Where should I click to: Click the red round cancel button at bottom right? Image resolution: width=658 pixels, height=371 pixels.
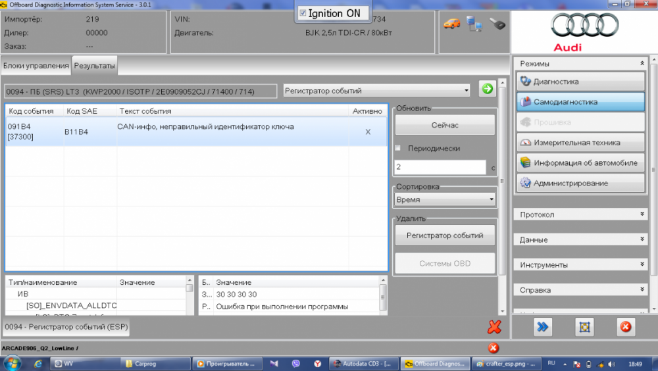[x=625, y=327]
